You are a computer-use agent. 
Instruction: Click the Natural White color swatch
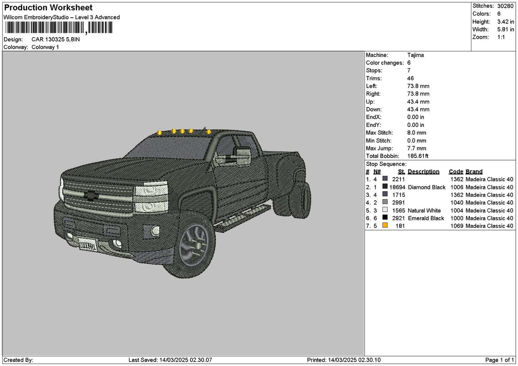385,210
